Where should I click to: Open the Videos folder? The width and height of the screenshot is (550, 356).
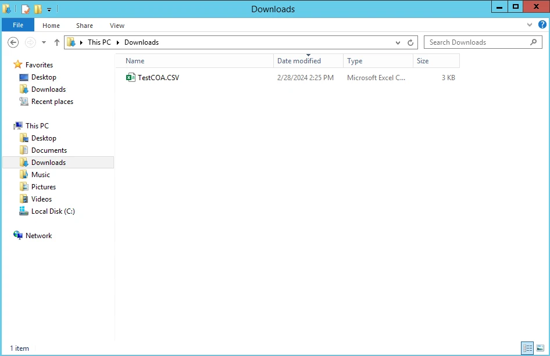pos(41,199)
